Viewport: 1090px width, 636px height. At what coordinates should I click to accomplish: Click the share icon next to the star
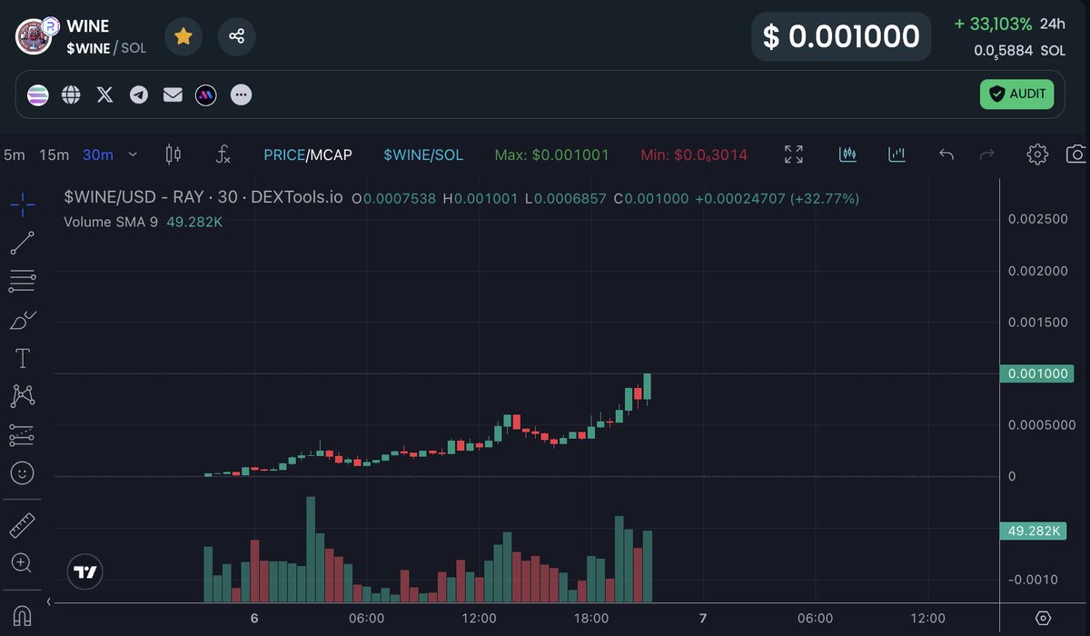pos(237,36)
